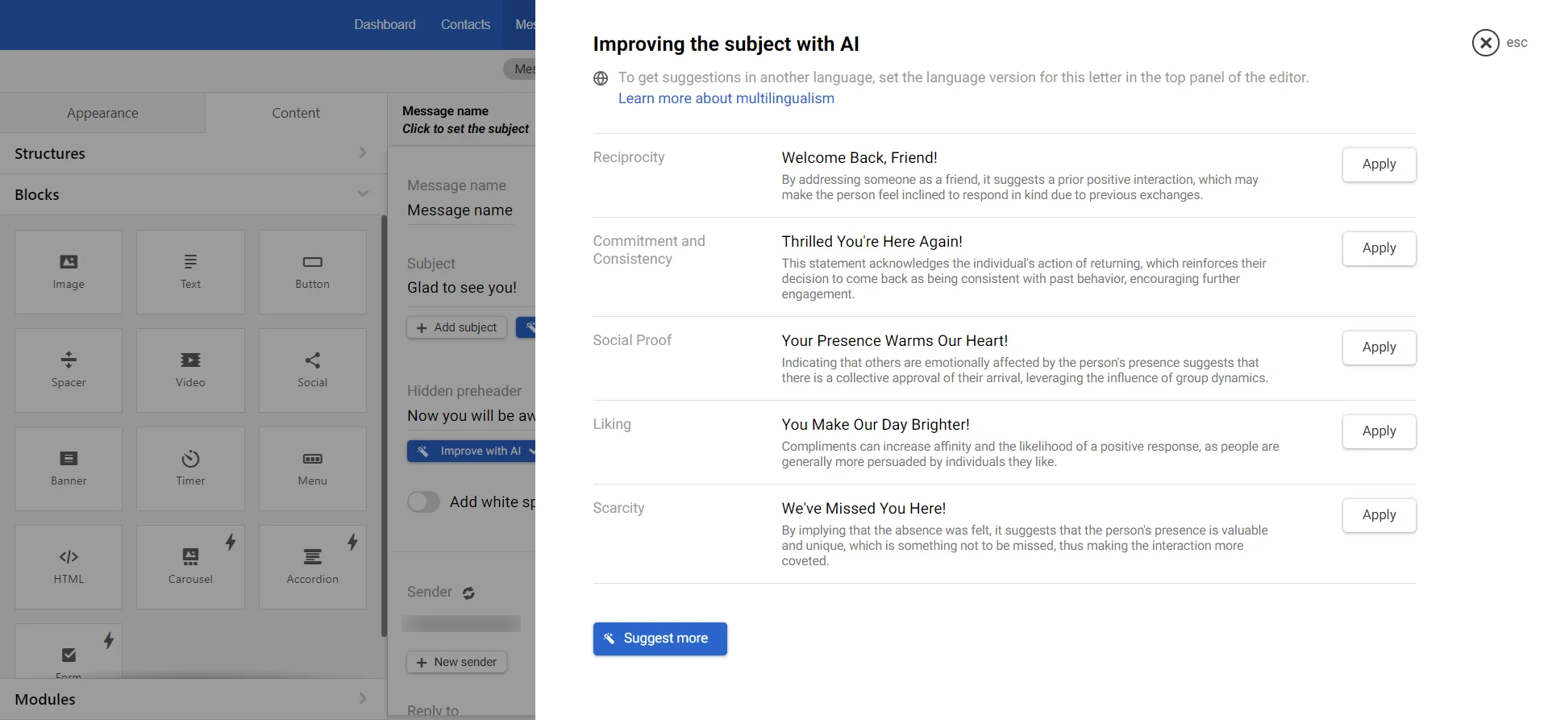Apply 'Your Presence Warms Our Heart!' subject
1548x720 pixels.
[1379, 348]
